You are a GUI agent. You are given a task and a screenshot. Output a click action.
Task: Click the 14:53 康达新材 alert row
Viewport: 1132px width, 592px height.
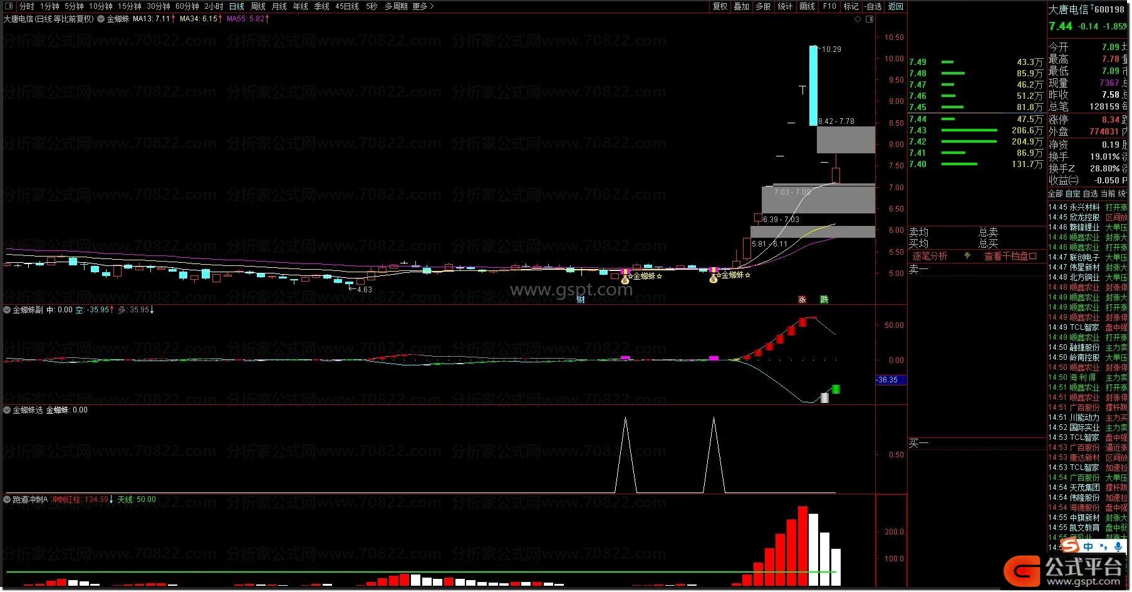pos(1088,457)
